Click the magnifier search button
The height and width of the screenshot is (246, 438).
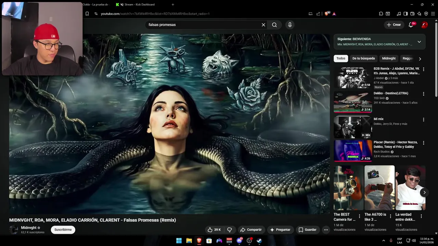(274, 25)
